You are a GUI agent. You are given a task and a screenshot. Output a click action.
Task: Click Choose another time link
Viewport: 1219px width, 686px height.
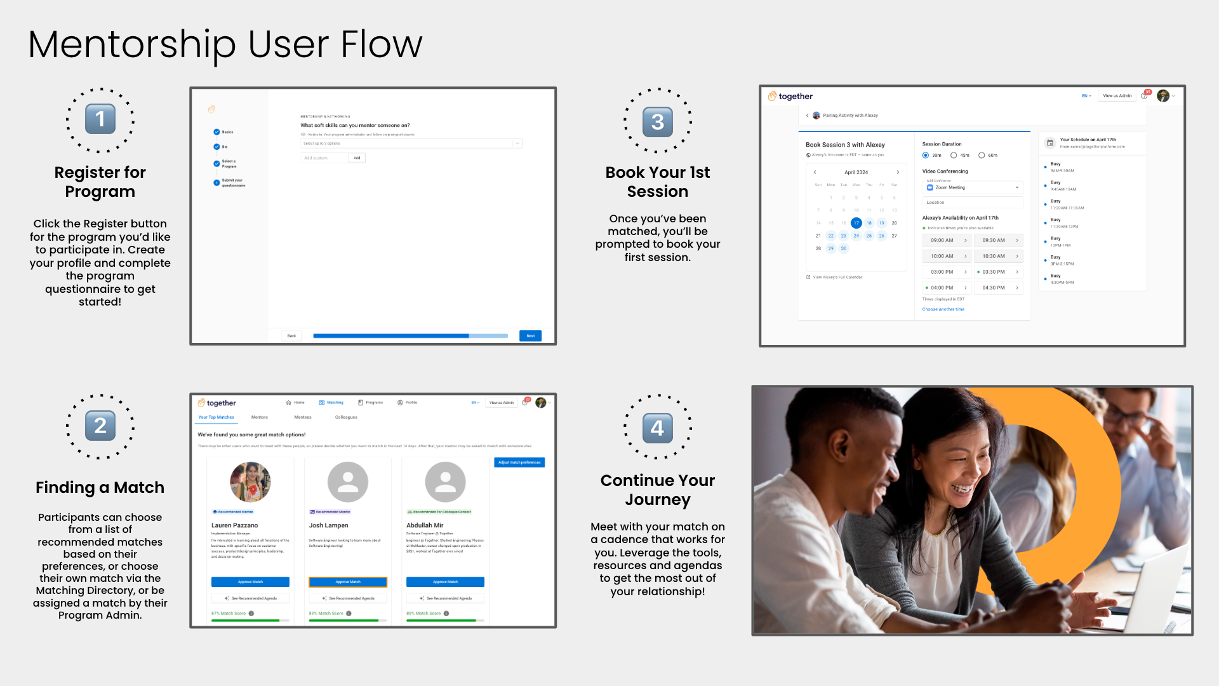pyautogui.click(x=943, y=309)
